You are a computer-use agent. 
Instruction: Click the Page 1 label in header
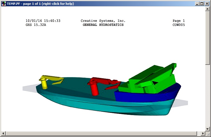click(178, 21)
